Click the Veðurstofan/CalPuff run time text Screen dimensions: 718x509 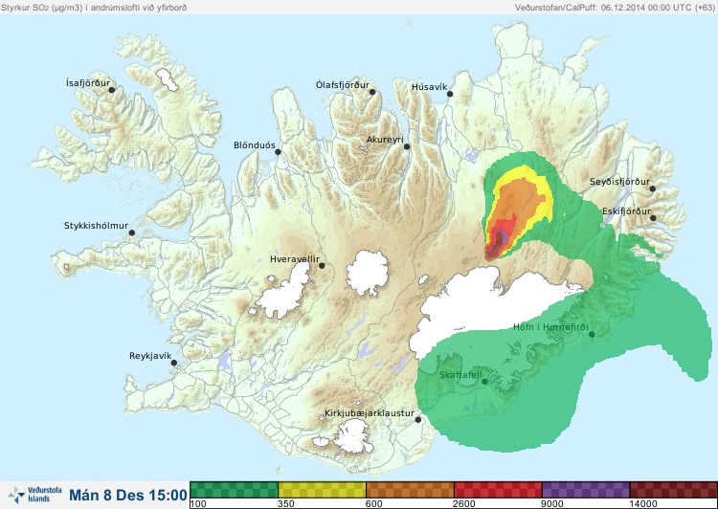[614, 8]
